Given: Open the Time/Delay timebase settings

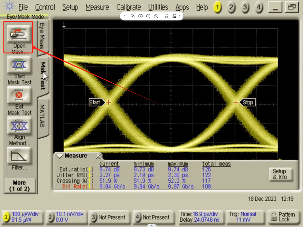Looking at the screenshot, I should click(x=199, y=217).
